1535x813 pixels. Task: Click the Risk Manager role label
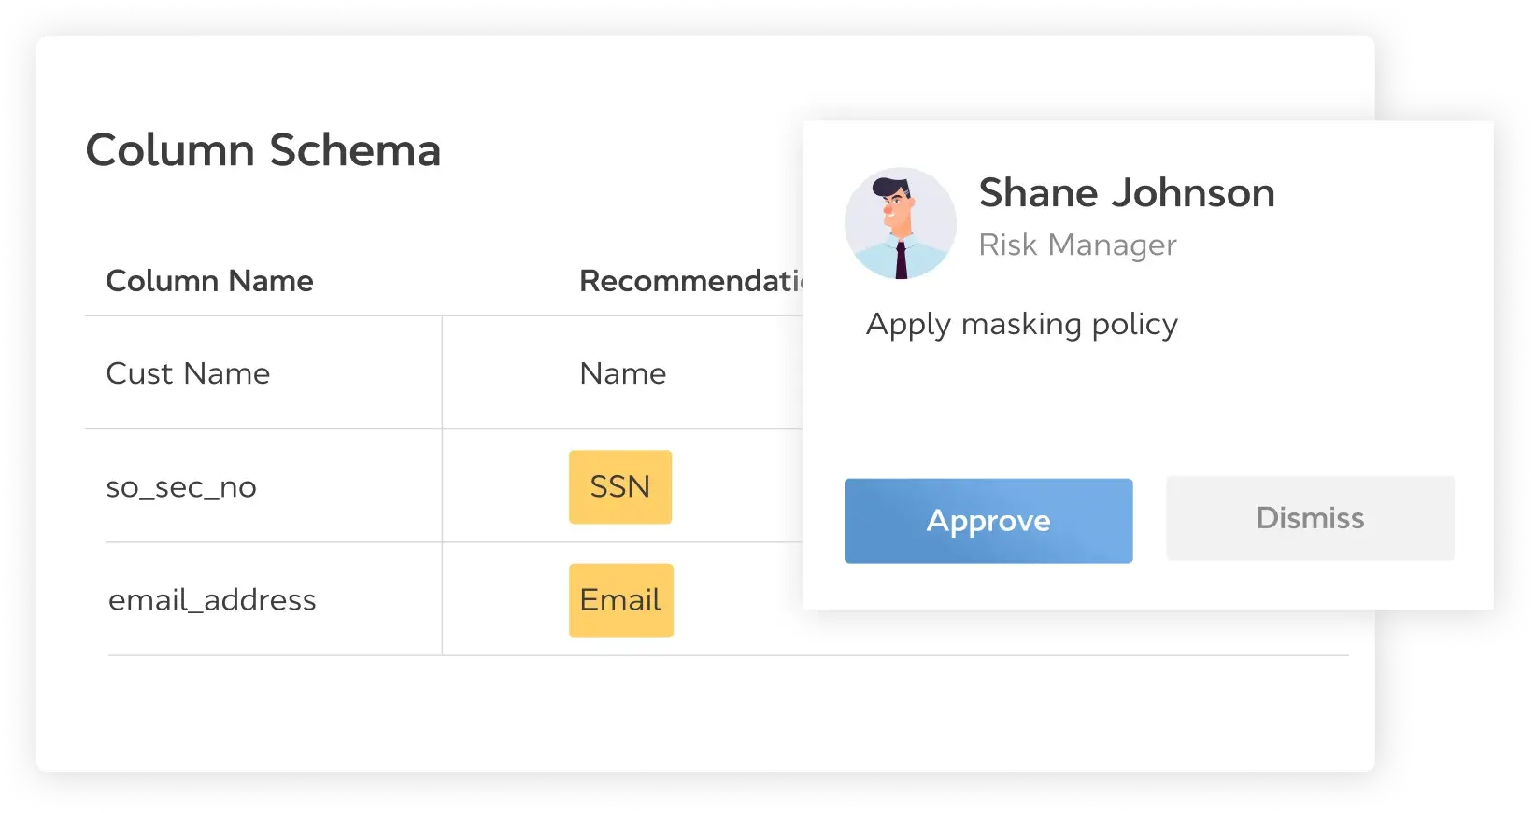(1077, 245)
